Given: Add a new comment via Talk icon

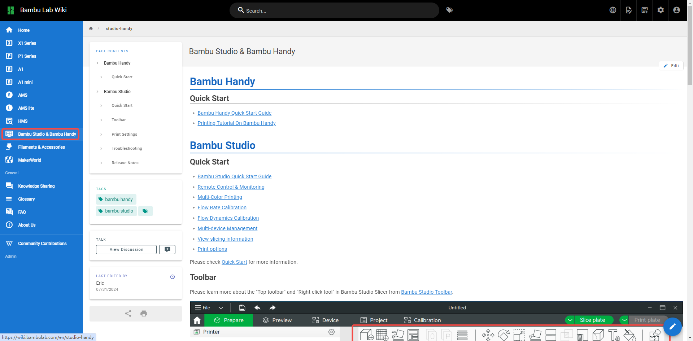Looking at the screenshot, I should [x=167, y=249].
